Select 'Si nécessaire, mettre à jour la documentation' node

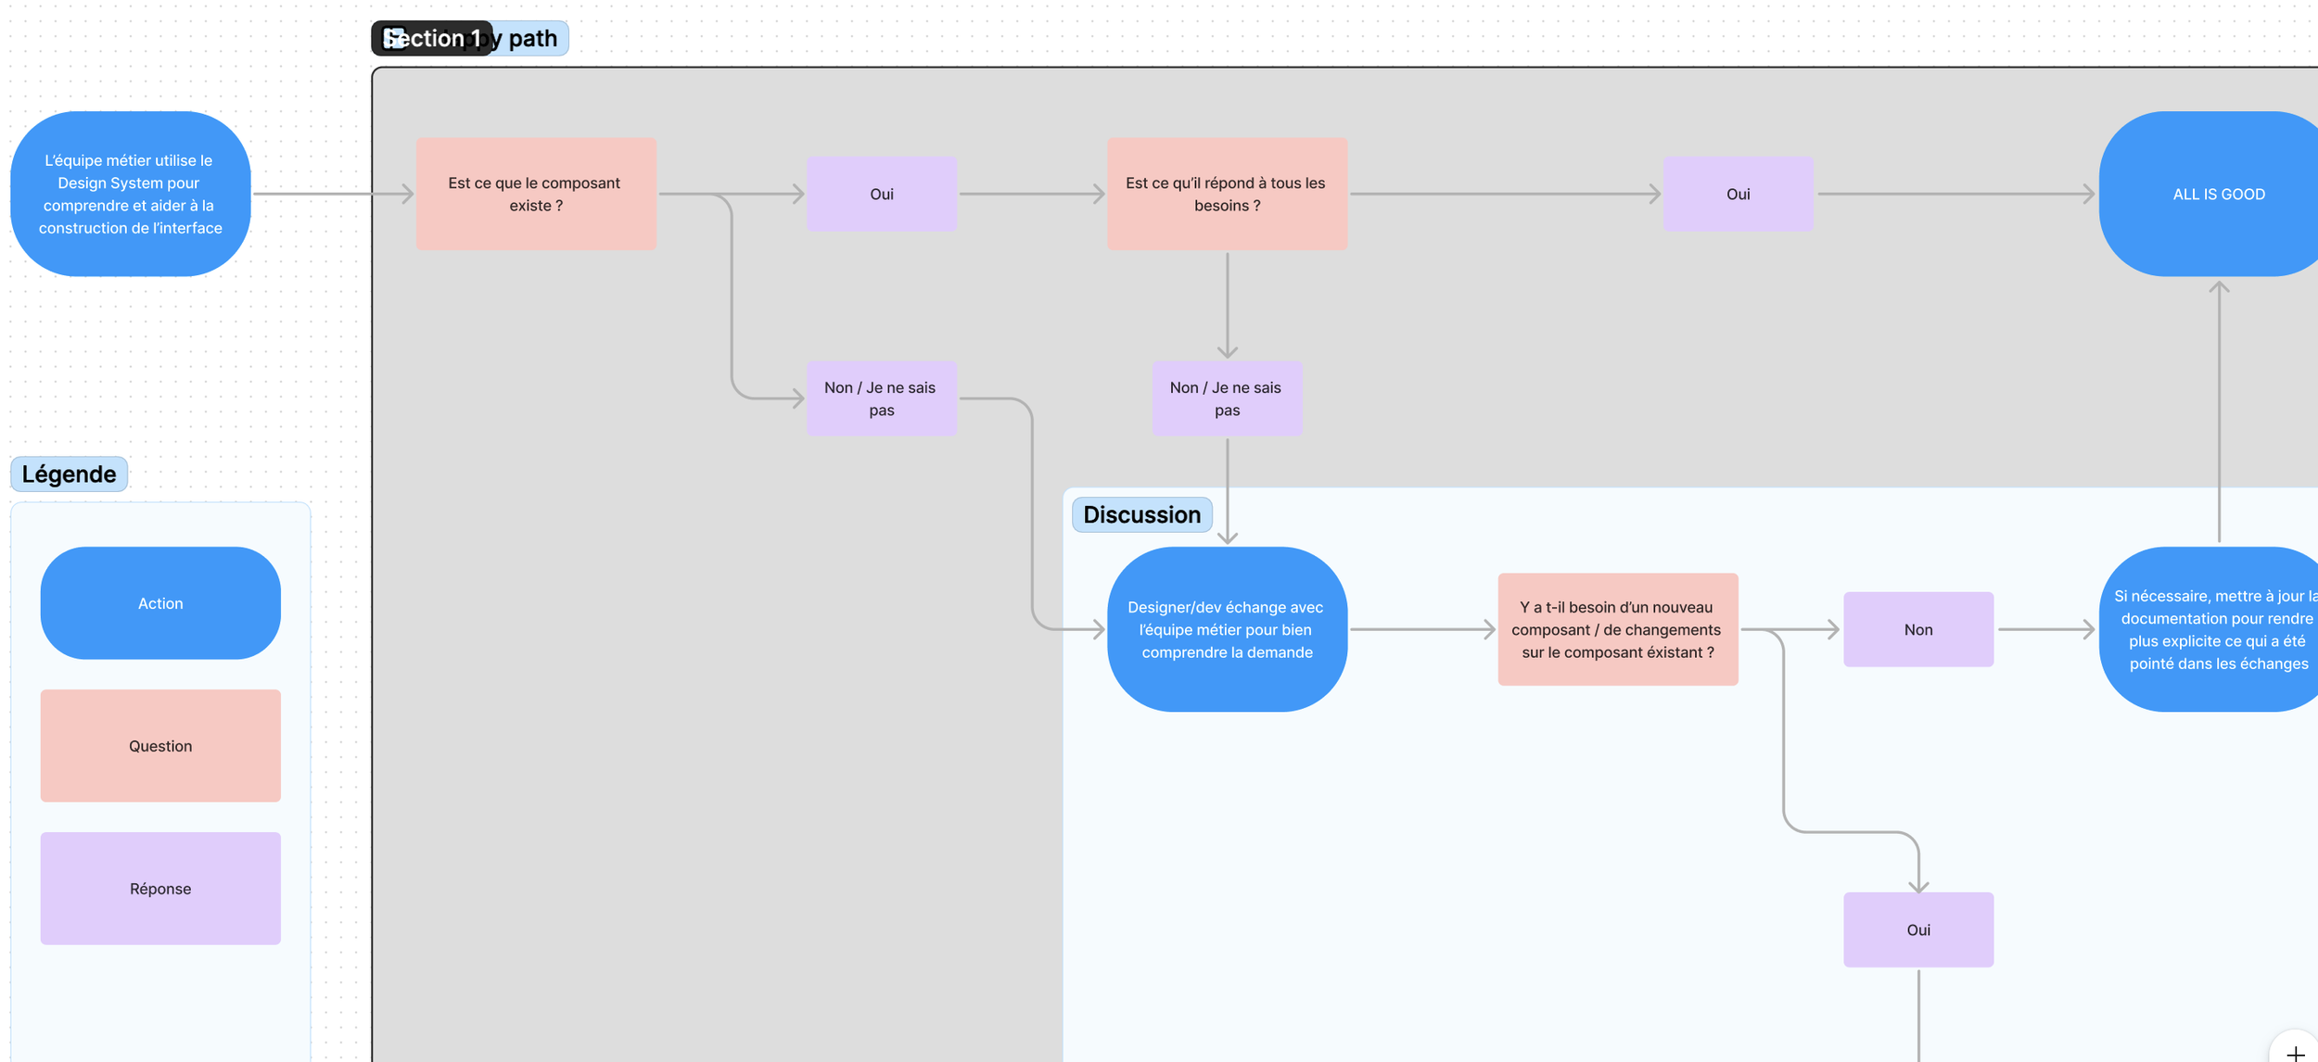[x=2216, y=629]
